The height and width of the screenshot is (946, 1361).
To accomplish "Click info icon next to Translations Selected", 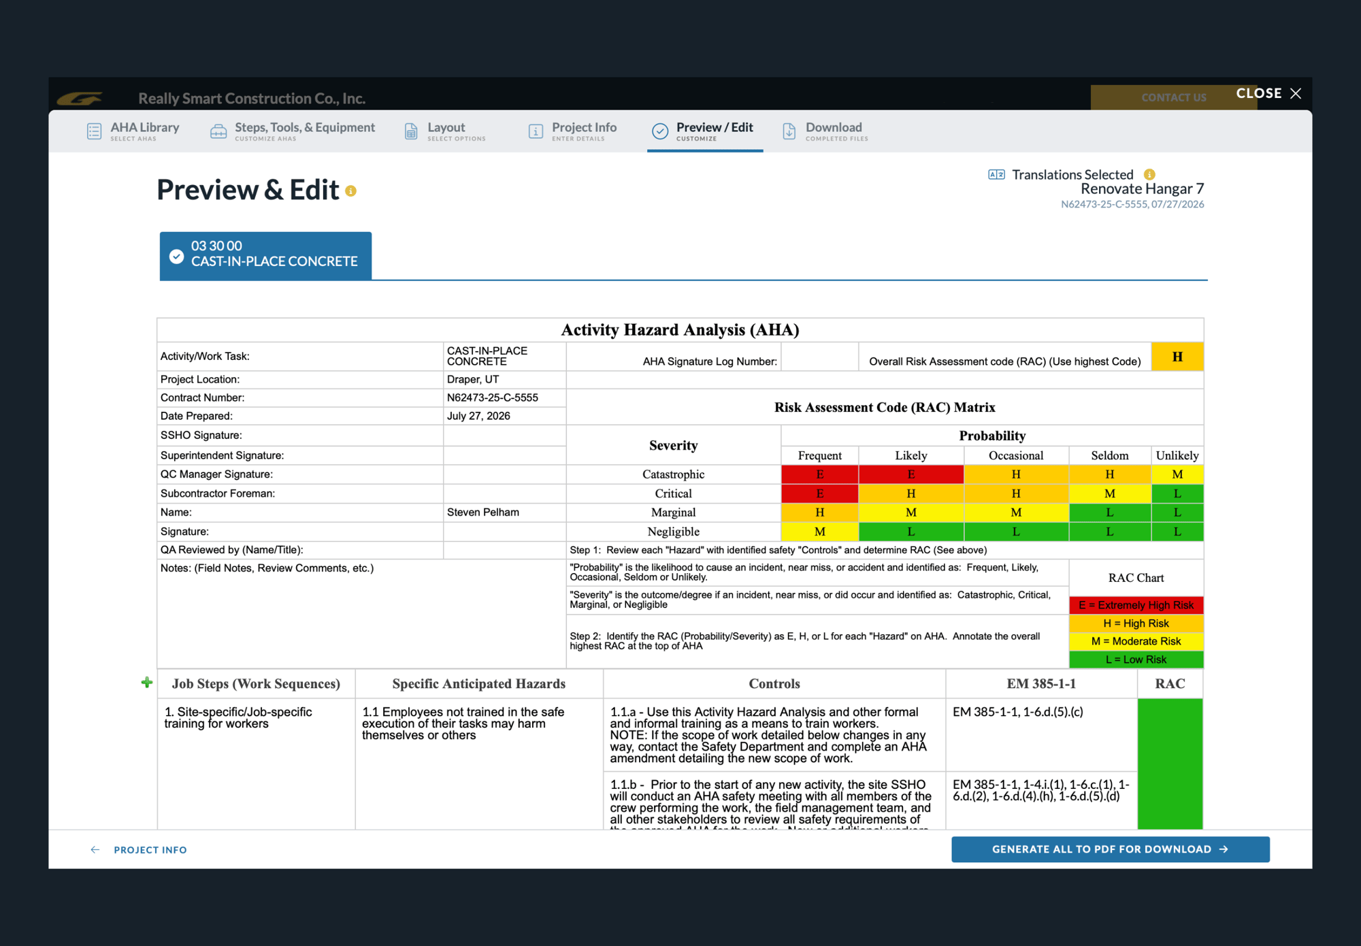I will coord(1149,175).
